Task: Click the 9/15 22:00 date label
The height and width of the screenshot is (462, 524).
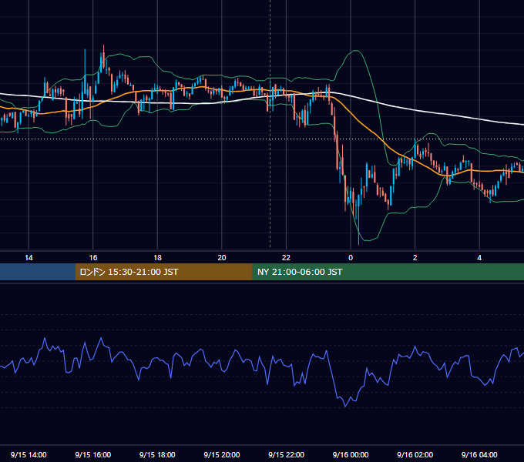Action: coord(286,454)
